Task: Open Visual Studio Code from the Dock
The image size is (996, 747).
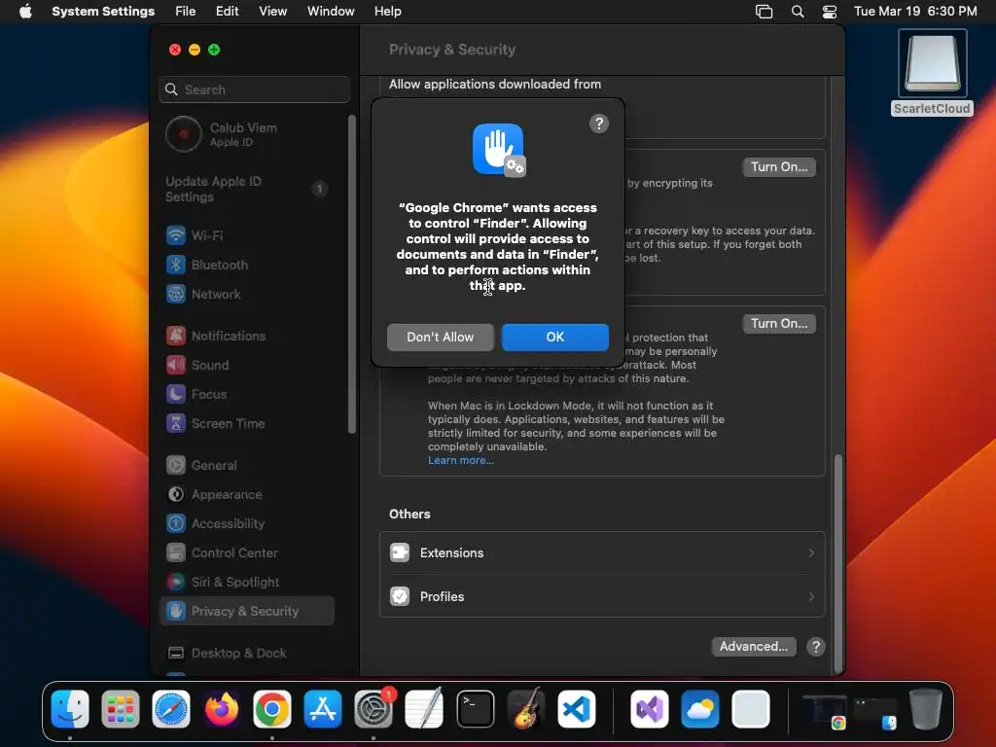Action: point(576,708)
